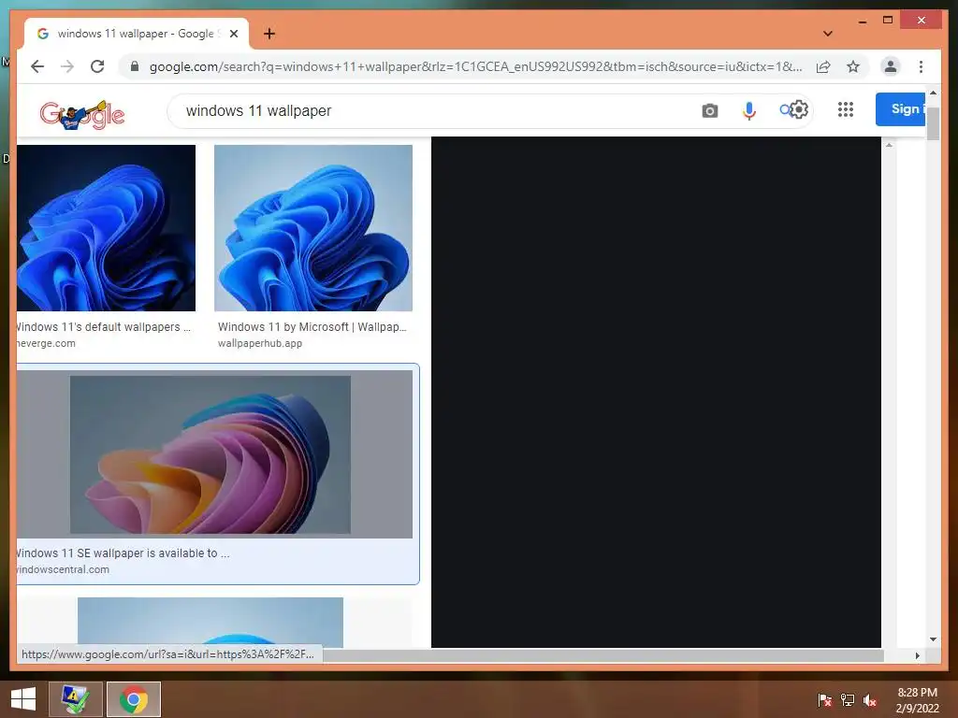Click the Google doodle logo
This screenshot has height=718, width=958.
coord(82,114)
